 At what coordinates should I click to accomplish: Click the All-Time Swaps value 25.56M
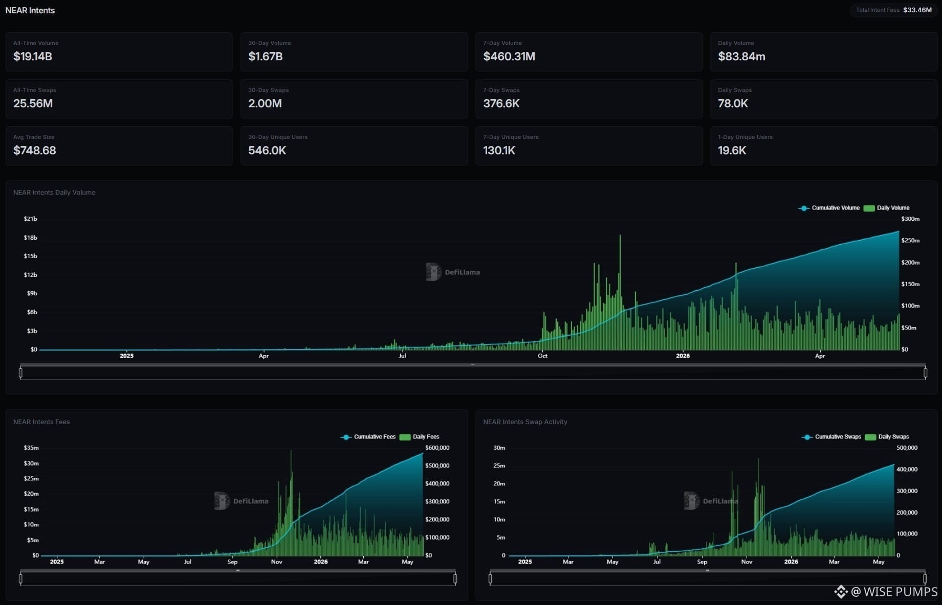click(33, 103)
